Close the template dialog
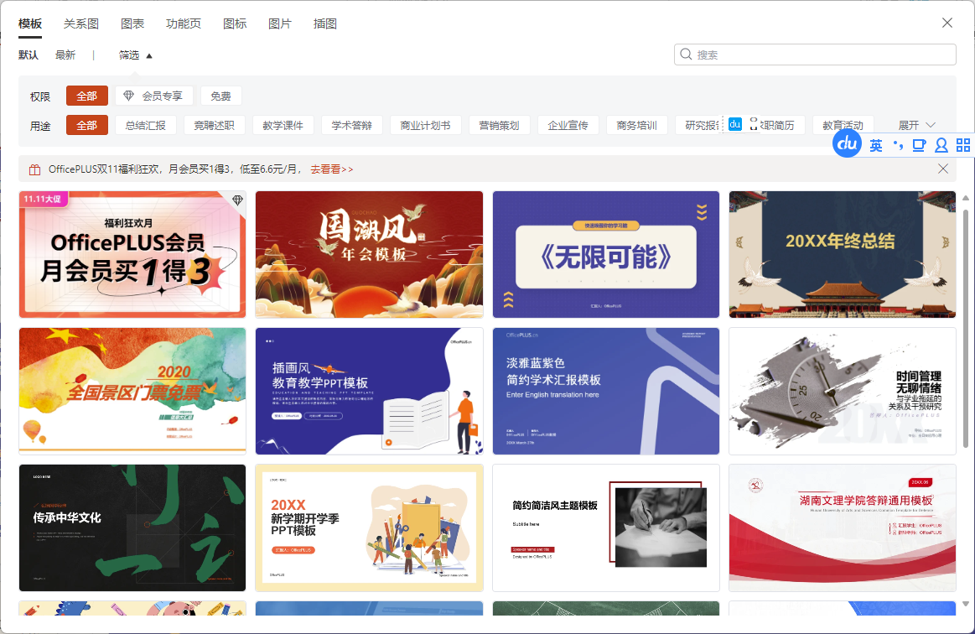 coord(947,23)
